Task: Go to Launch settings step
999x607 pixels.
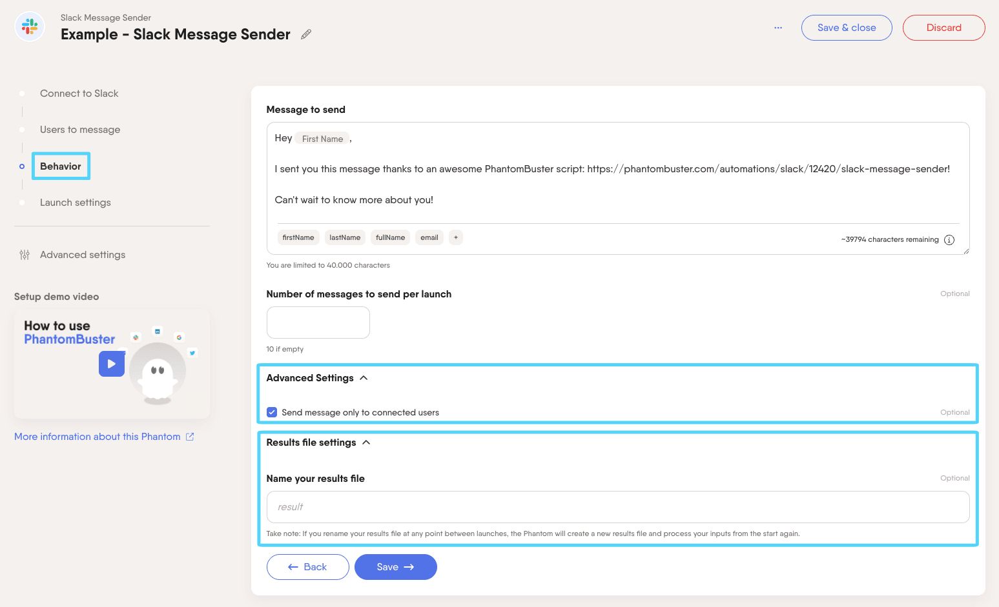Action: 76,203
